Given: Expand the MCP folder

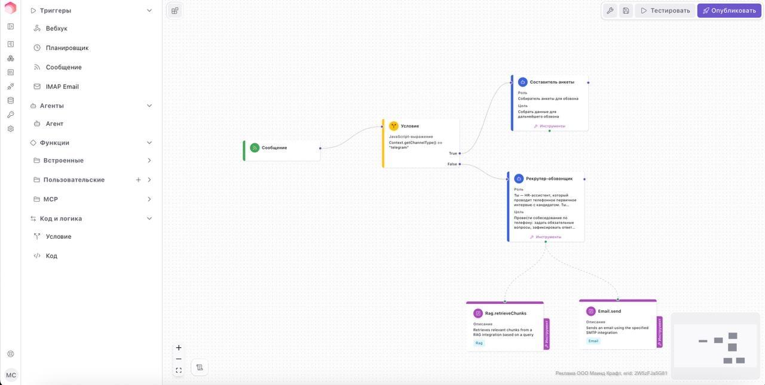Looking at the screenshot, I should pos(149,199).
